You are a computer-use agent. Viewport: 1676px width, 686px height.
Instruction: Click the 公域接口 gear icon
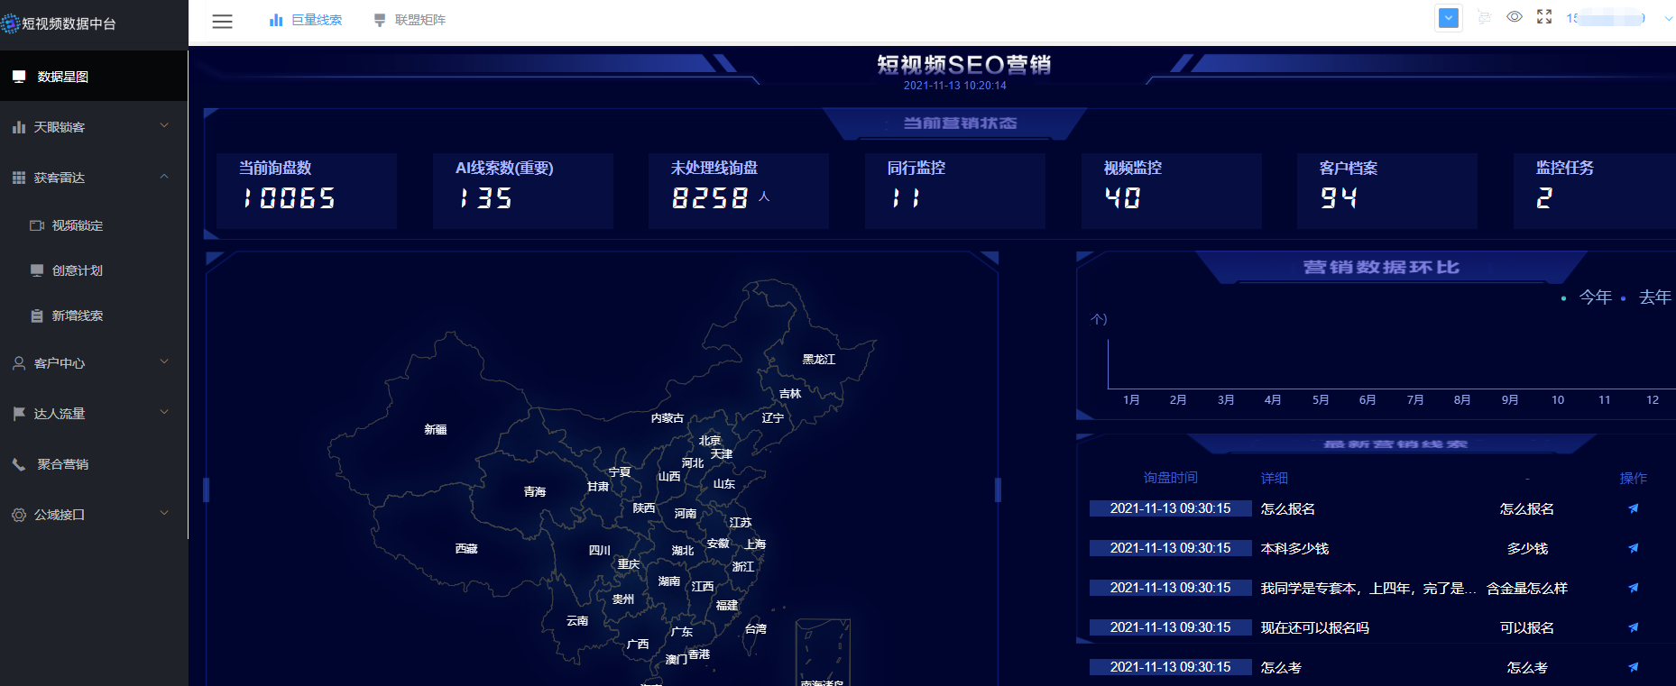[19, 515]
